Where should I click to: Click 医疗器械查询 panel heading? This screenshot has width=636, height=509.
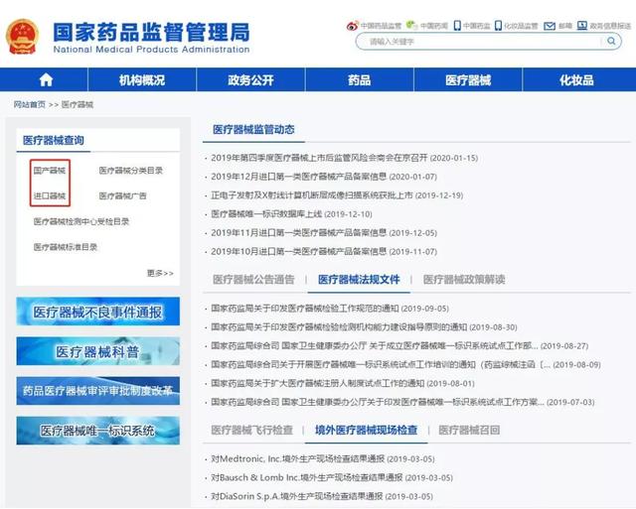54,141
